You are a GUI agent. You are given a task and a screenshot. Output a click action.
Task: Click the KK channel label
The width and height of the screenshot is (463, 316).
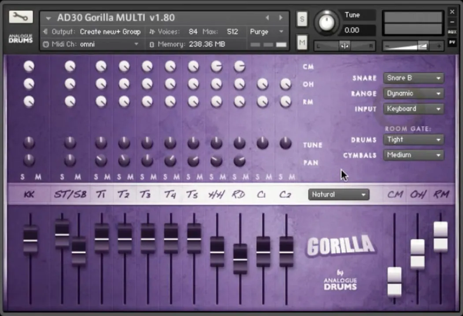click(x=29, y=194)
